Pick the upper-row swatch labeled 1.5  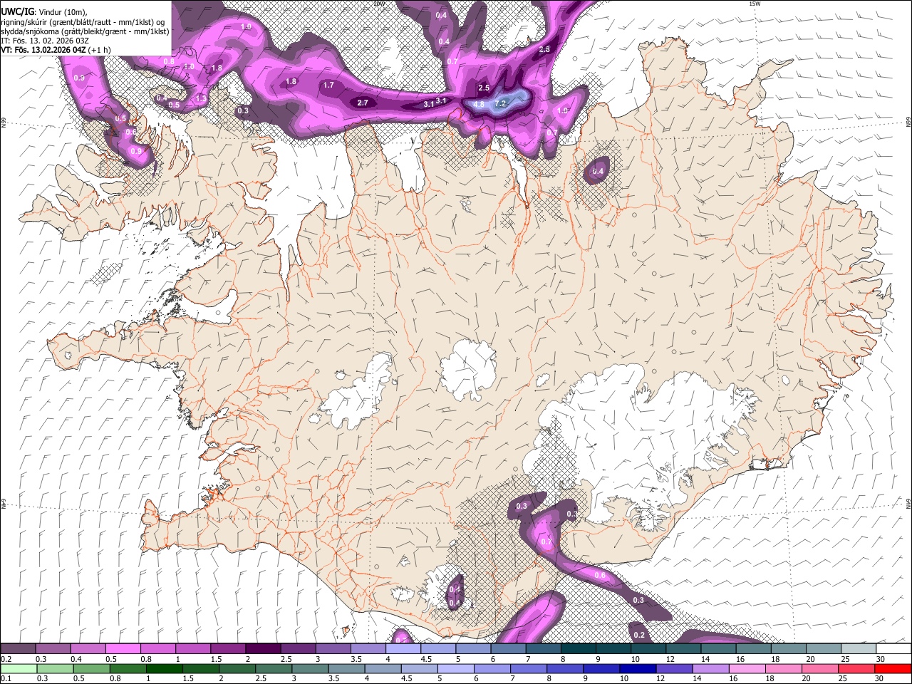pos(228,648)
